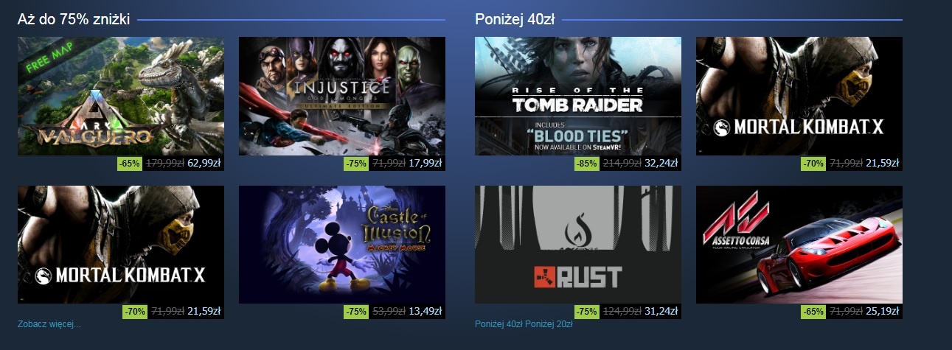Click the 'Poniżej 40zł' section heading at top
Screen dimensions: 952x350
coord(515,20)
